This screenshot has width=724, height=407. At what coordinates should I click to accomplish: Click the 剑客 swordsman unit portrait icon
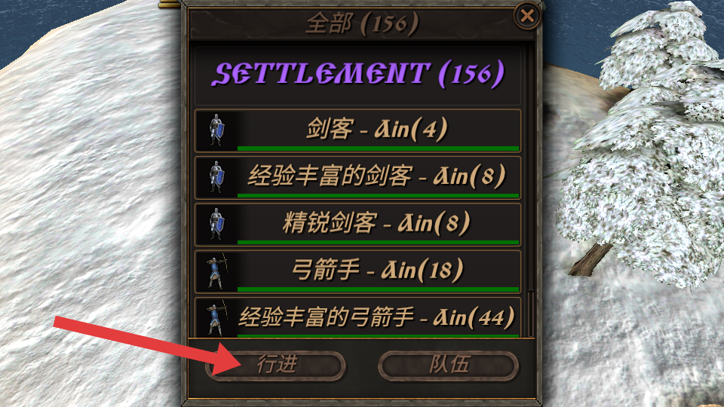pos(216,130)
